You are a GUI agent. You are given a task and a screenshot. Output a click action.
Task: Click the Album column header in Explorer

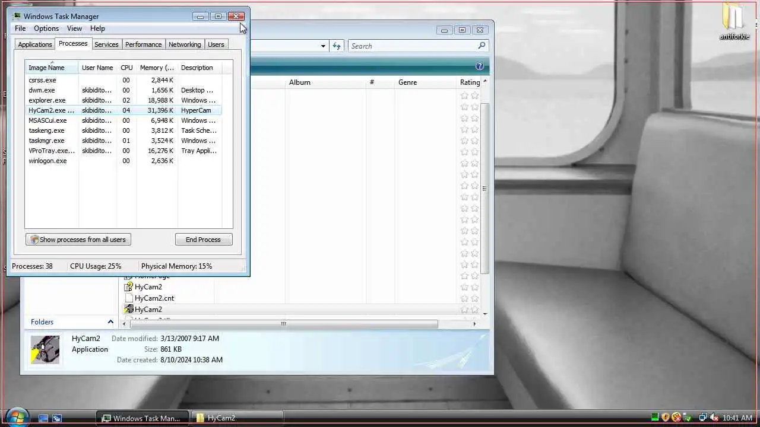325,82
